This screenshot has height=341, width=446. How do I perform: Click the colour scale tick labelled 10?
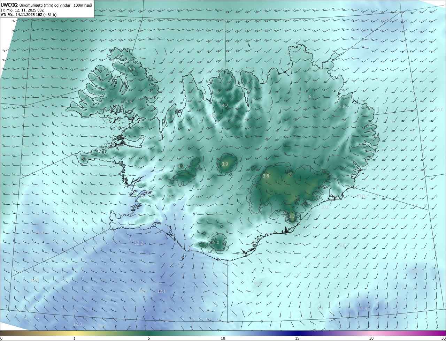click(x=223, y=338)
